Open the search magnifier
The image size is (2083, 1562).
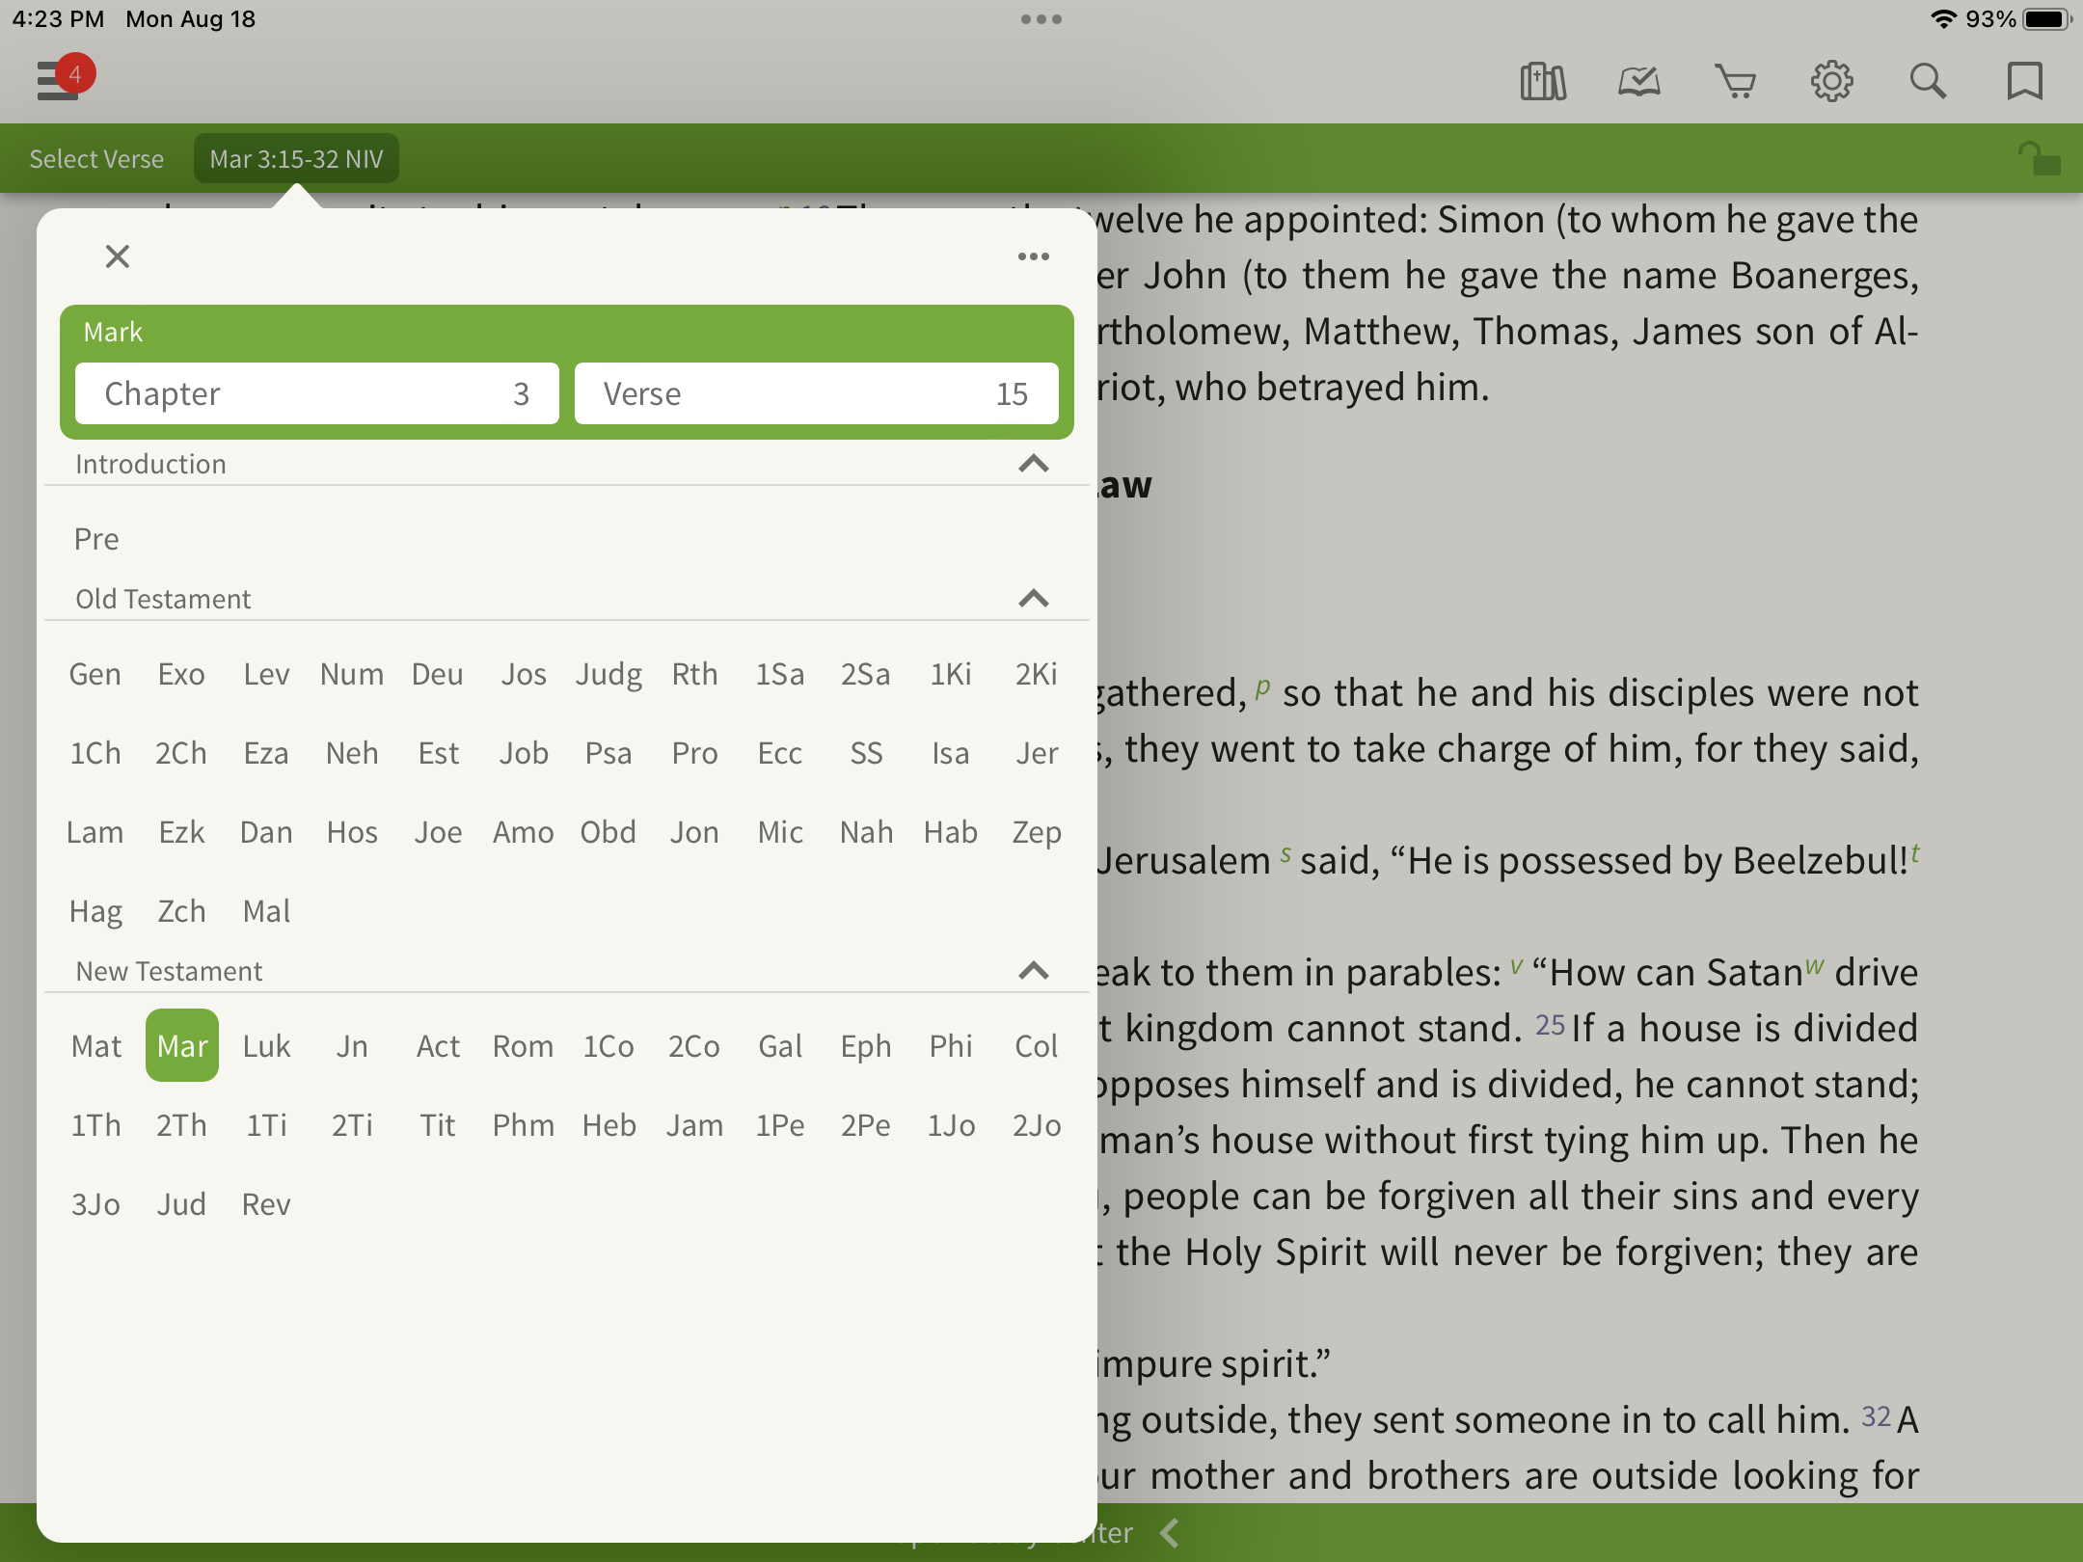[x=1929, y=81]
